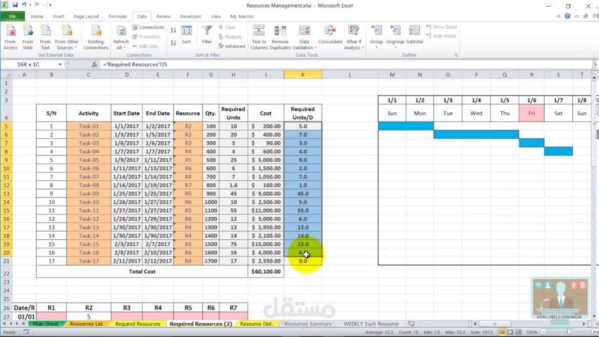This screenshot has height=337, width=599.
Task: Open the Name Box dropdown arrow
Action: 60,64
